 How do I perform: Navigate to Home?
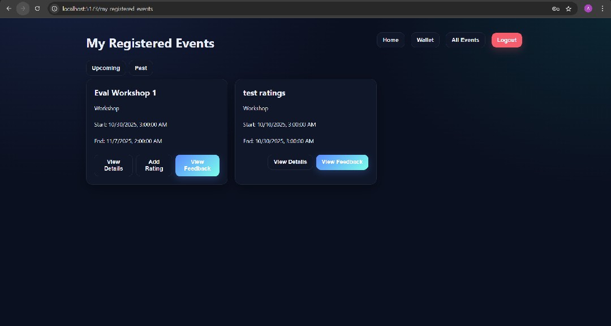390,40
